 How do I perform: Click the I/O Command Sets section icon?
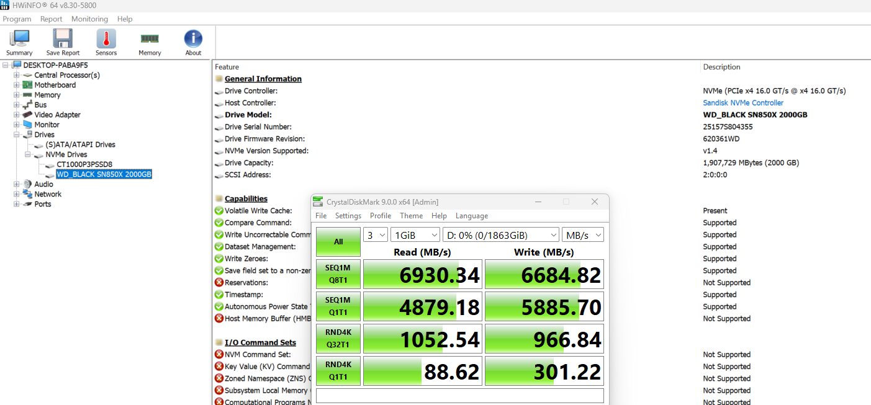[219, 342]
